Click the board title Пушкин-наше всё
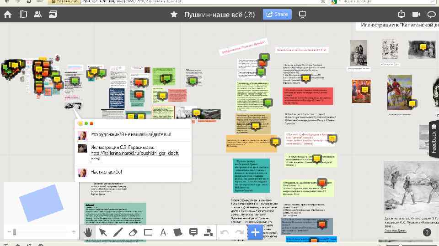The image size is (439, 246). coord(219,15)
